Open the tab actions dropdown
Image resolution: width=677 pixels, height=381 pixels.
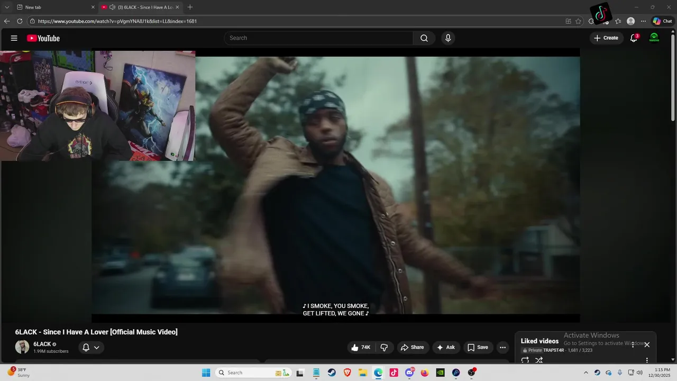coord(7,7)
